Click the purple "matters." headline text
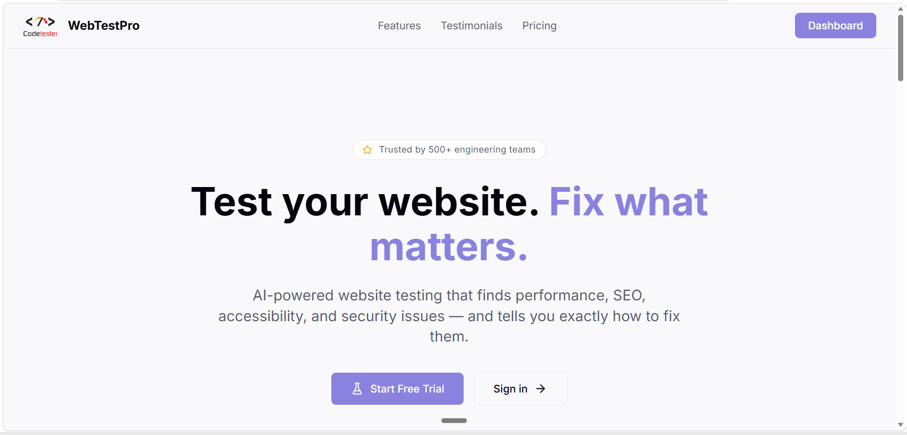The image size is (907, 435). [449, 247]
